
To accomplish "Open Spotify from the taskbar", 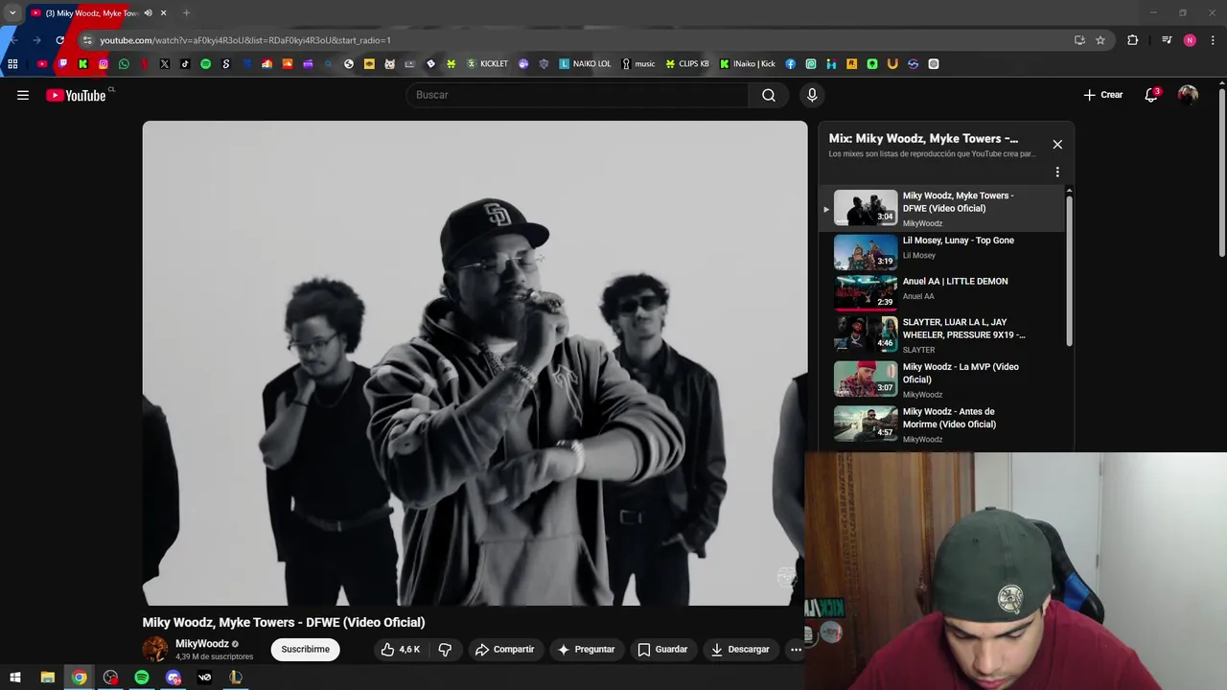I will point(142,678).
